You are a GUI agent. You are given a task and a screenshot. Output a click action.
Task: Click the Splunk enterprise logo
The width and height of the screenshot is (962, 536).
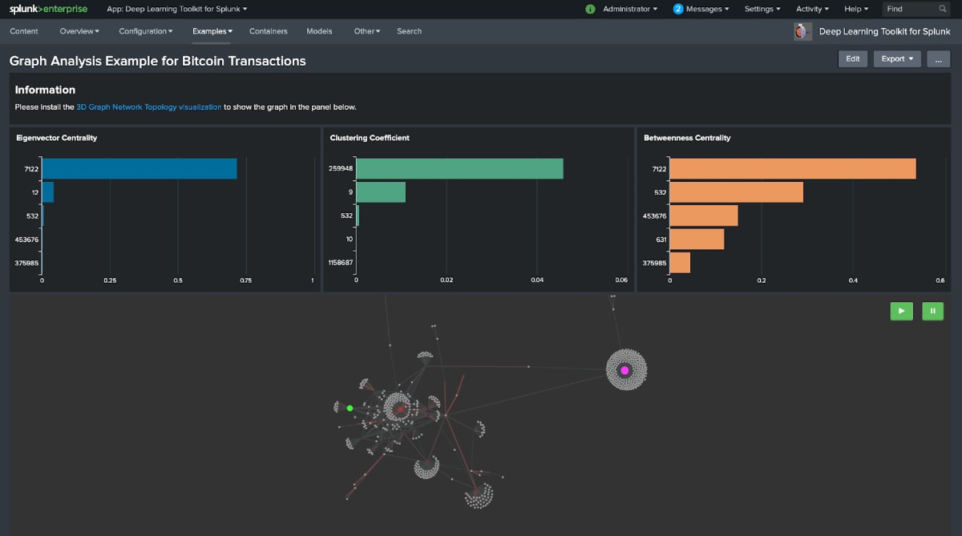pyautogui.click(x=48, y=9)
